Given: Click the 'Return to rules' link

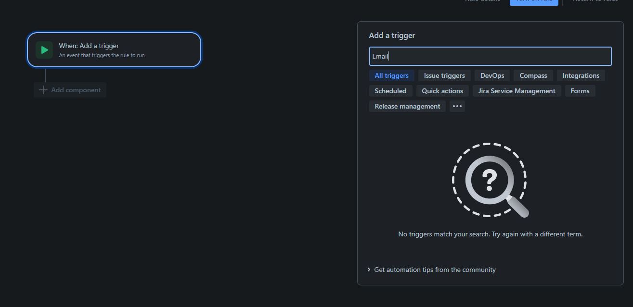Looking at the screenshot, I should [x=595, y=1].
